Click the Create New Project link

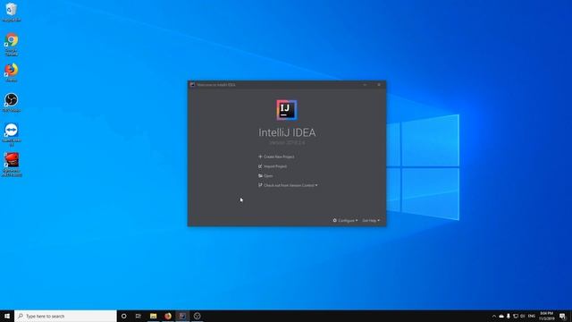[276, 157]
